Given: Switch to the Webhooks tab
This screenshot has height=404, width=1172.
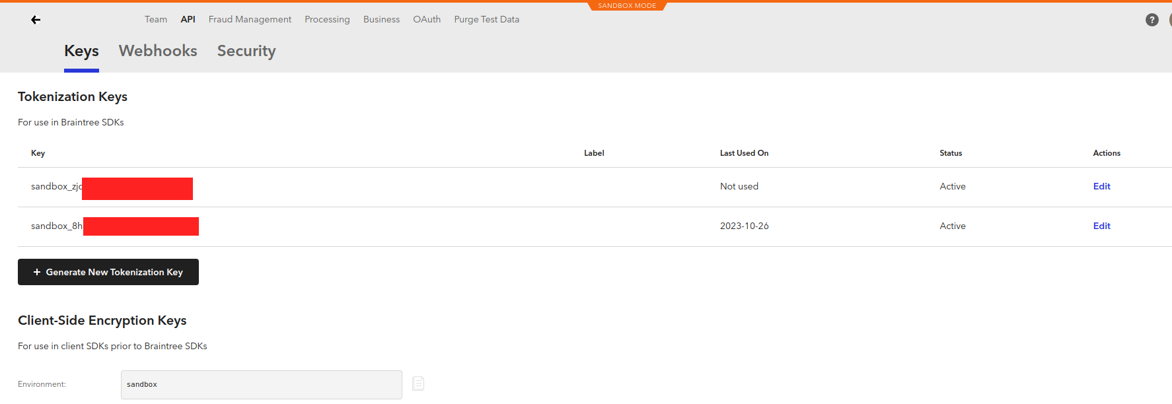Looking at the screenshot, I should click(x=158, y=51).
